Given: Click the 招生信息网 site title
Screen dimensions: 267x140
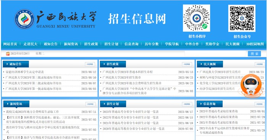Looking at the screenshot, I should coord(137,19).
